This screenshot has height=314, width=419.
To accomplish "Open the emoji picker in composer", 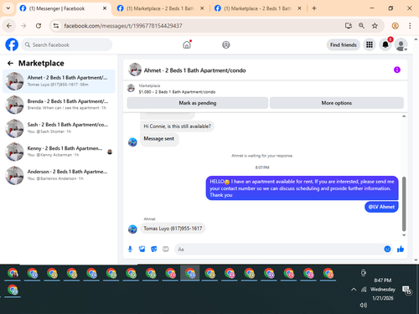I will (387, 249).
